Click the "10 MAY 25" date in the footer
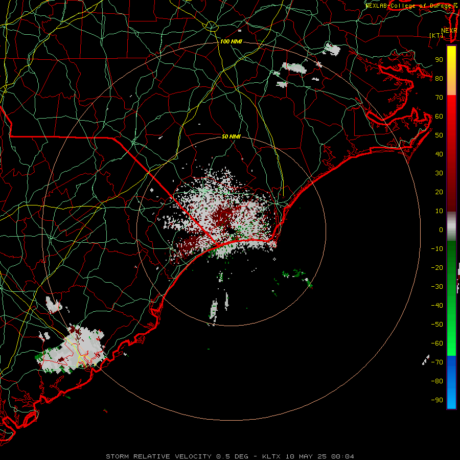The image size is (460, 460). coord(306,456)
